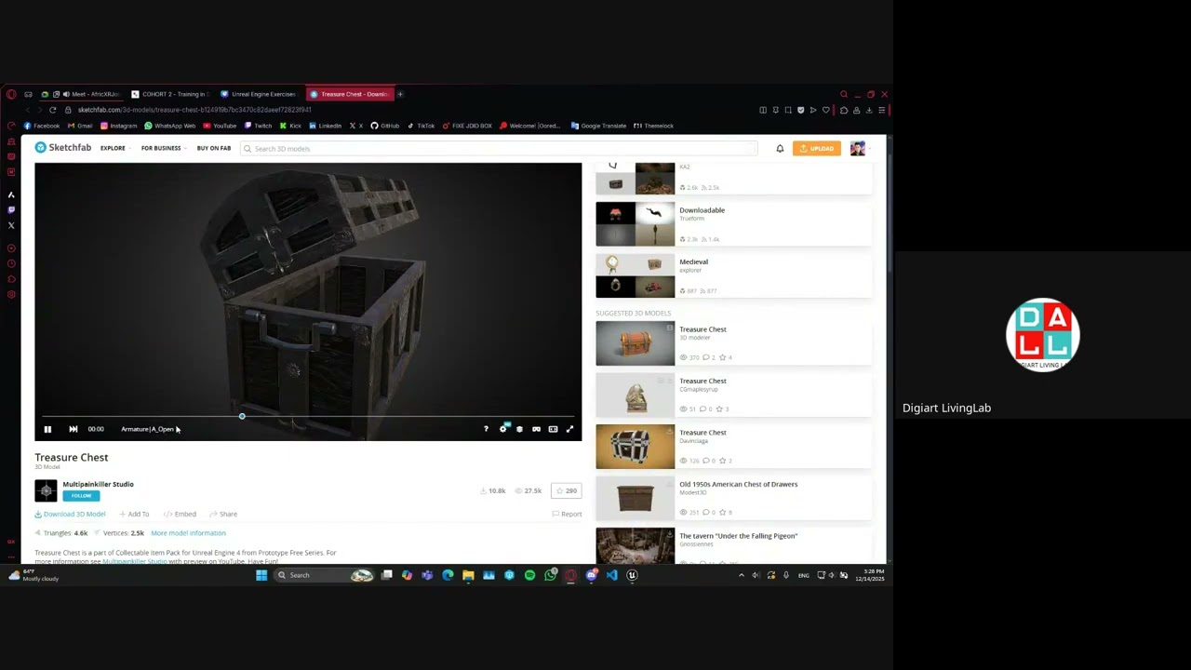The width and height of the screenshot is (1191, 670).
Task: Open the Facebook bookmark
Action: 42,126
